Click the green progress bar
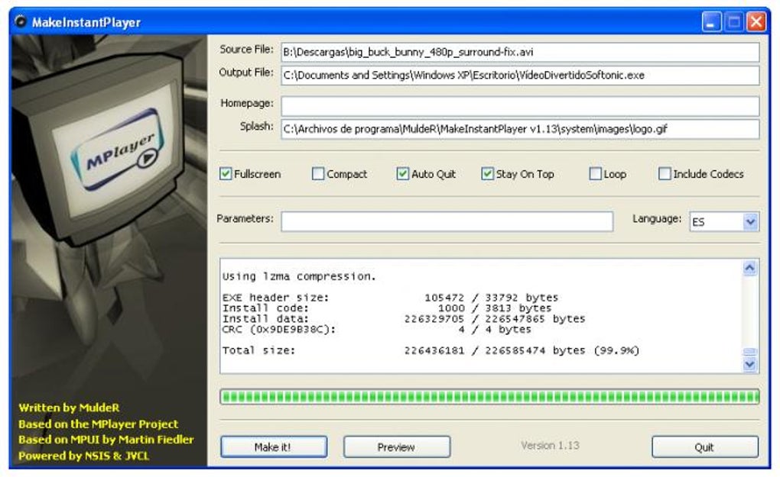The image size is (780, 477). click(x=489, y=397)
